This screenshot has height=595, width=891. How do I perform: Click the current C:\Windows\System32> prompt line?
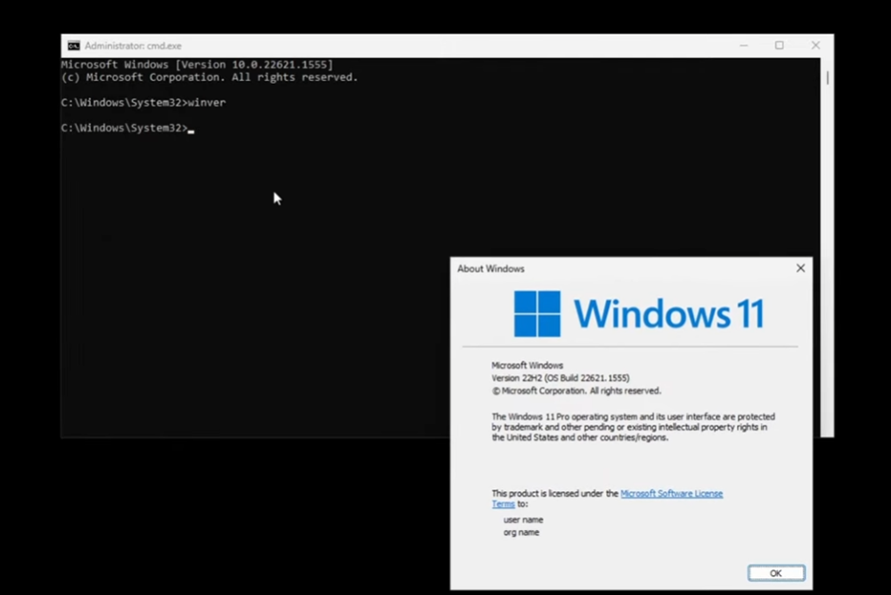127,128
